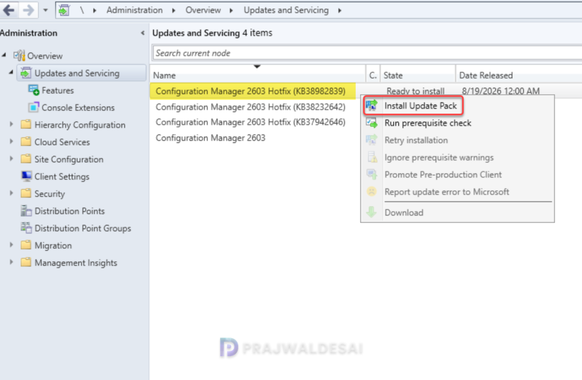Click the Install Update Pack menu icon
Viewport: 582px width, 380px height.
[x=372, y=106]
